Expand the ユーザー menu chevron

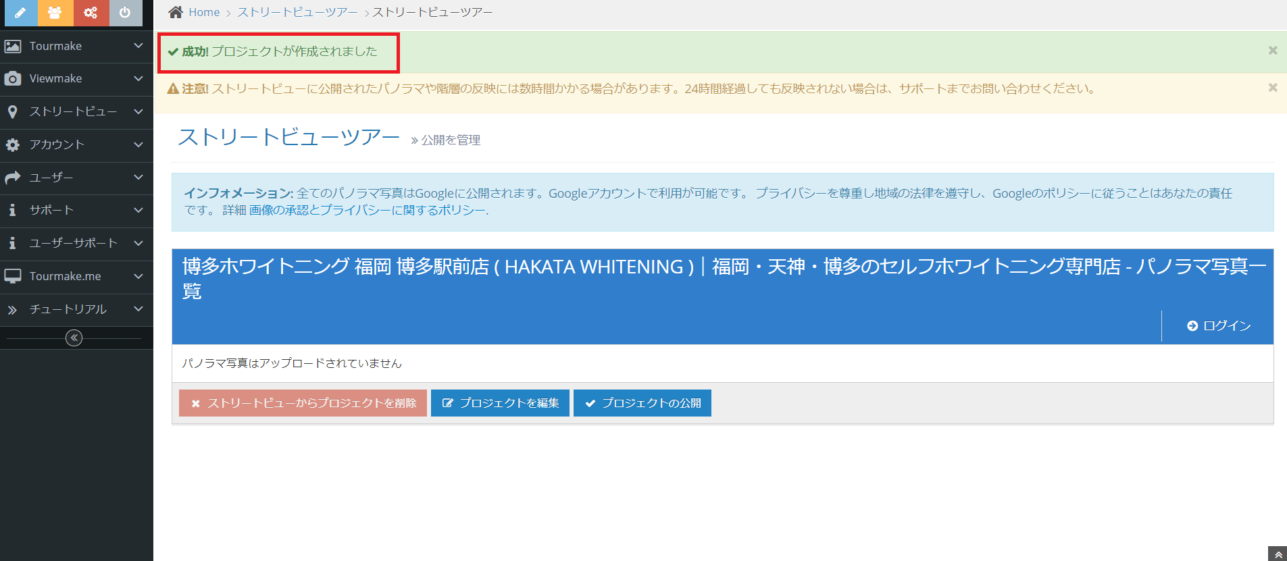point(138,178)
